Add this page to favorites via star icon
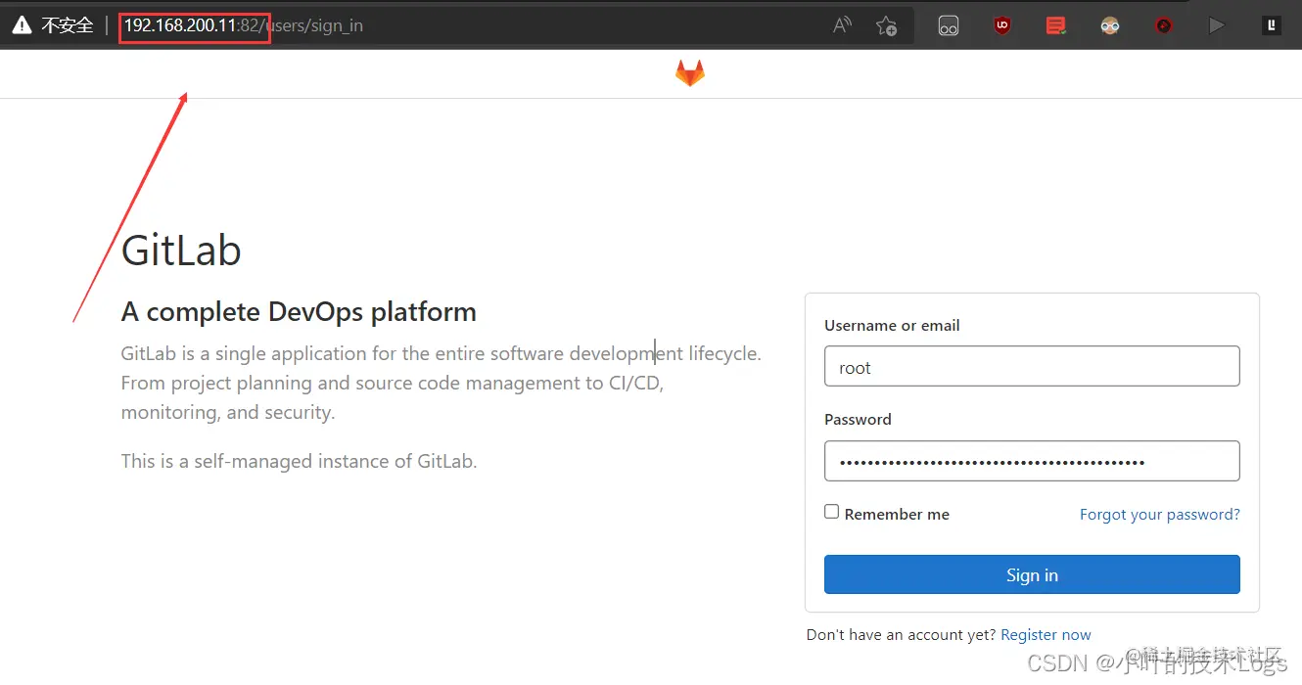 [x=886, y=26]
